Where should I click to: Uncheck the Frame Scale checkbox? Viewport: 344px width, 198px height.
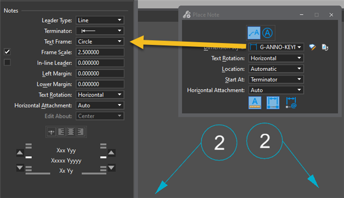tap(7, 52)
